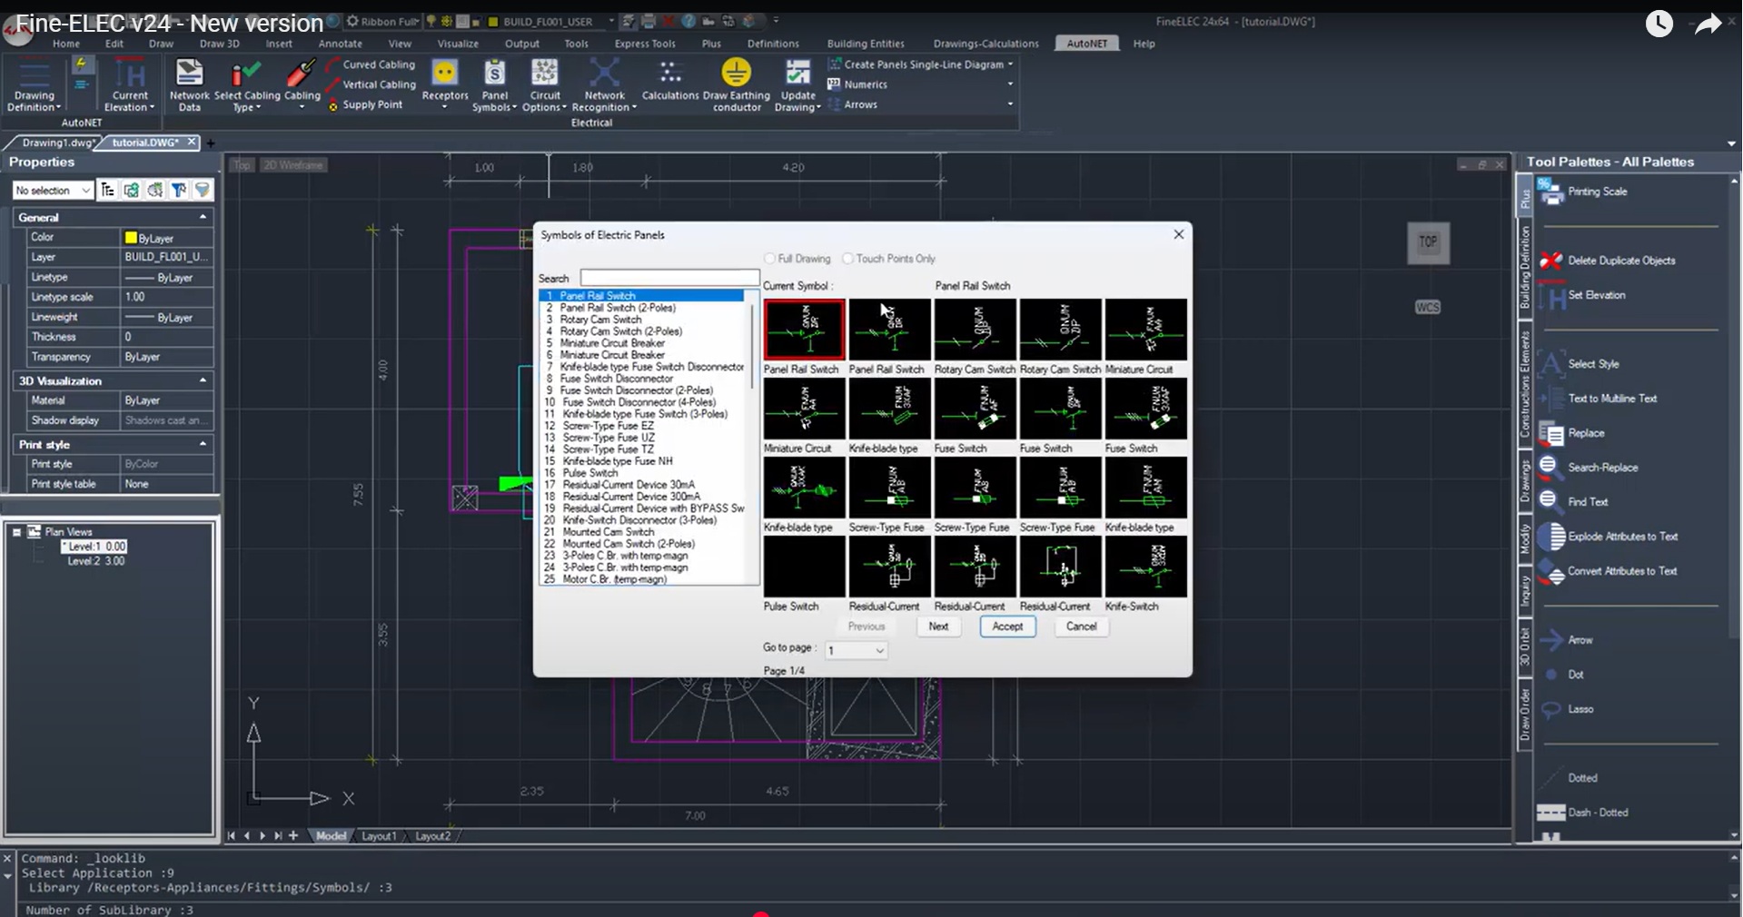Open the No selection dropdown in Properties

[x=53, y=191]
